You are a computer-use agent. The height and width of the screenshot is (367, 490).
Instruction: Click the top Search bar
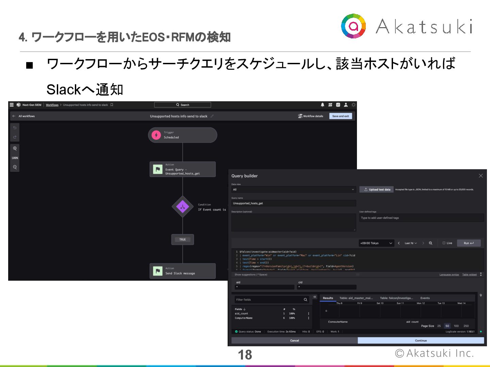[182, 105]
